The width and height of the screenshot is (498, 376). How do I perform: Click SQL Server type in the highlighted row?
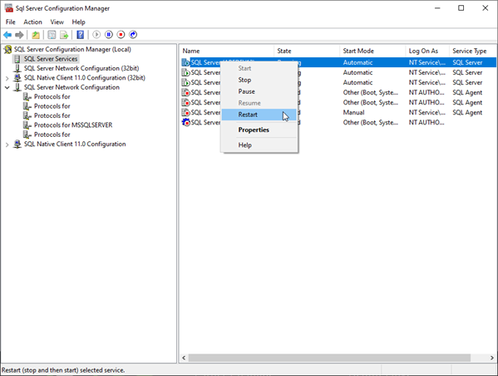point(467,63)
